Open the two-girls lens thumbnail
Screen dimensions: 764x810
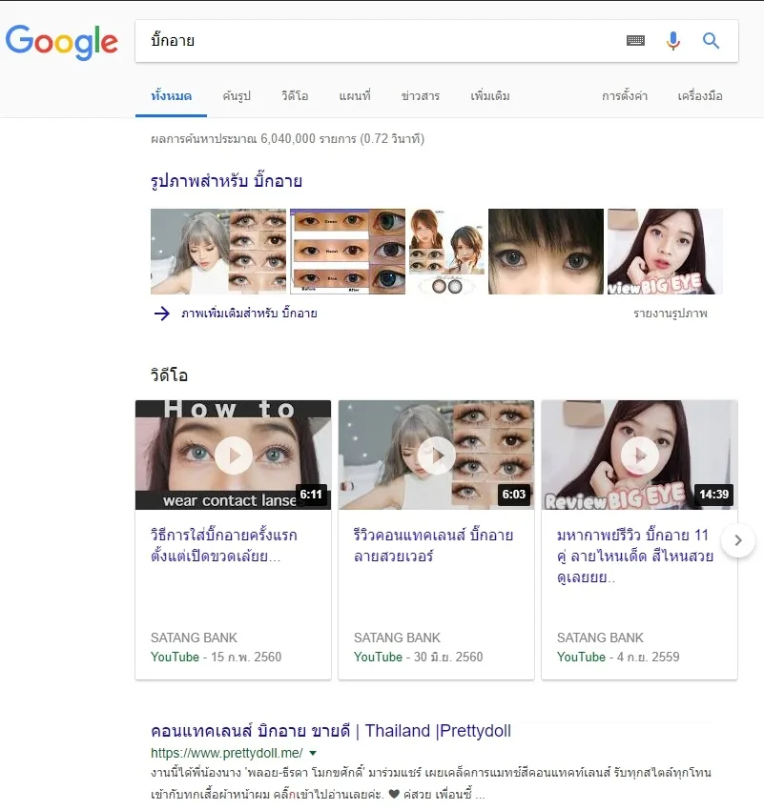point(447,252)
